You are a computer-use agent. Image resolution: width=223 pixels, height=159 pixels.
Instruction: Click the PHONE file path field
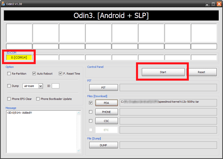pyautogui.click(x=168, y=112)
